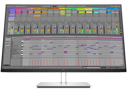This screenshot has width=127, height=93.
Task: Toggle track 5 activator button
Action: (x=35, y=30)
